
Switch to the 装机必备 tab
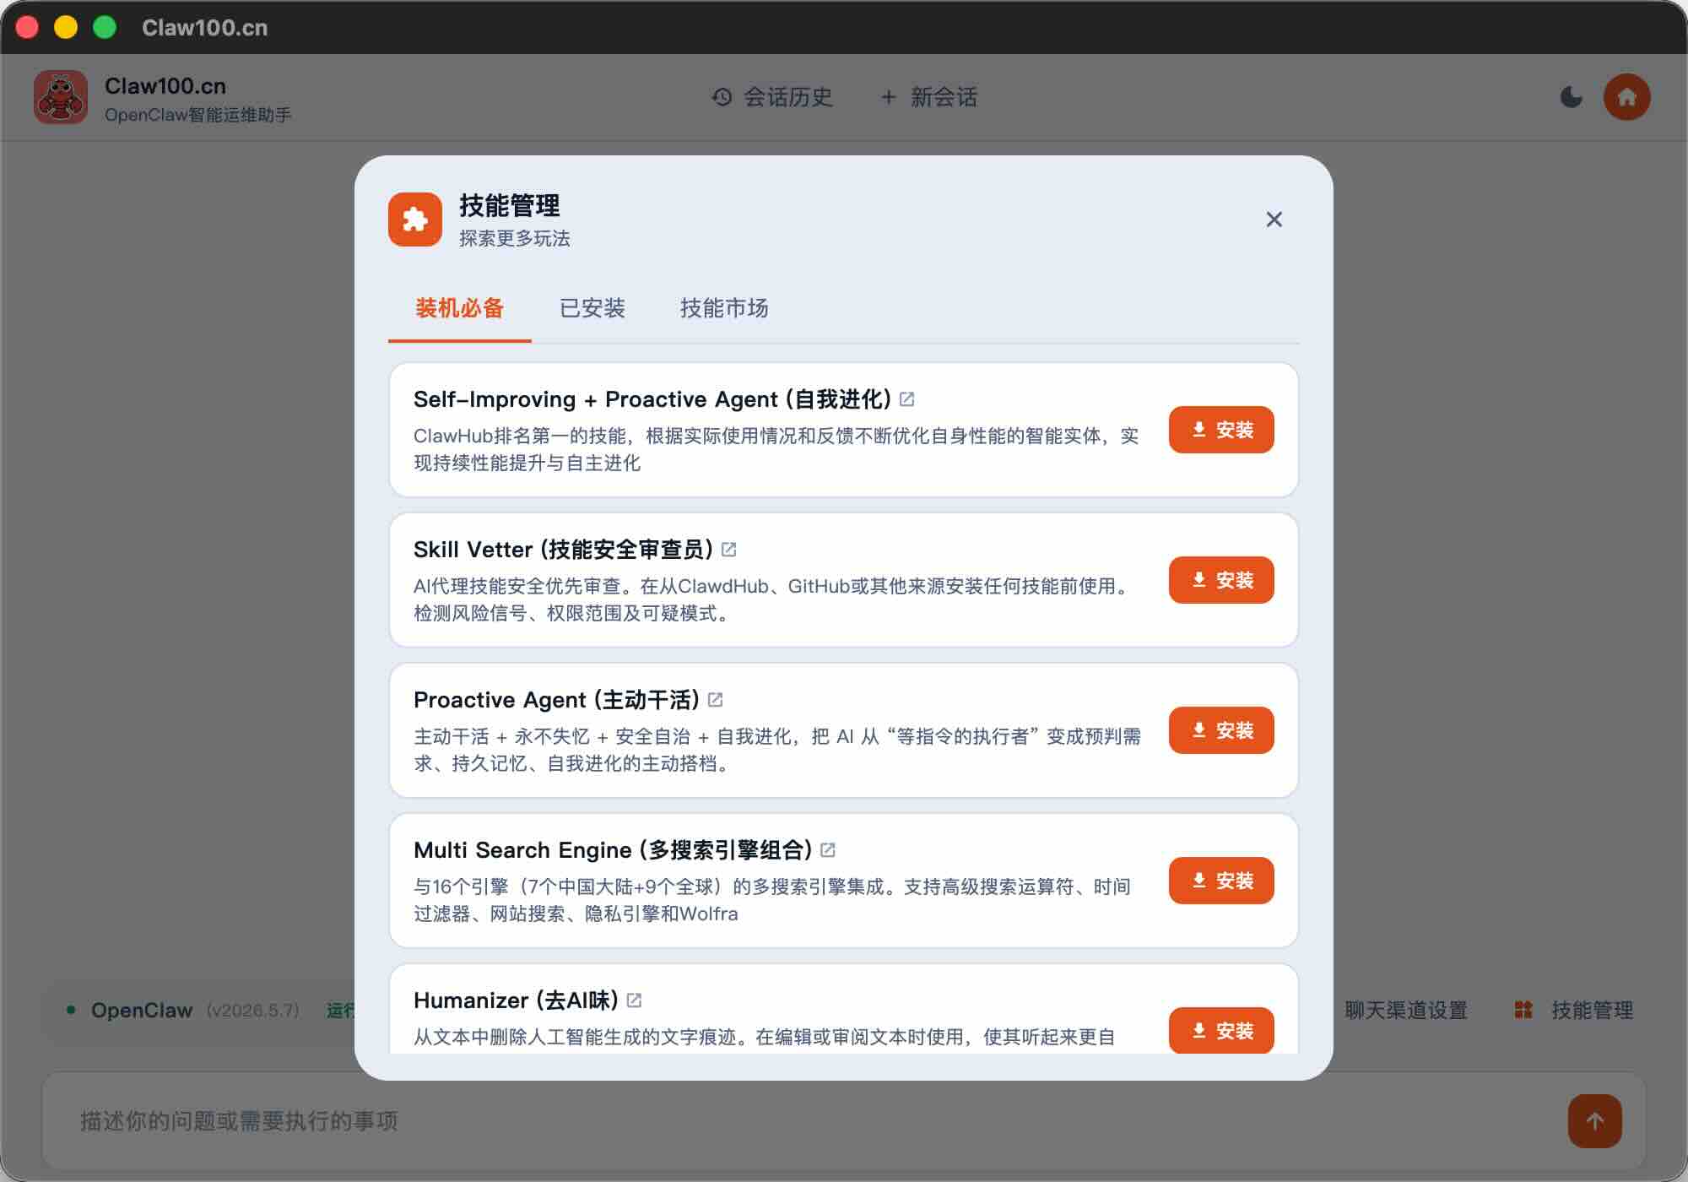(459, 308)
